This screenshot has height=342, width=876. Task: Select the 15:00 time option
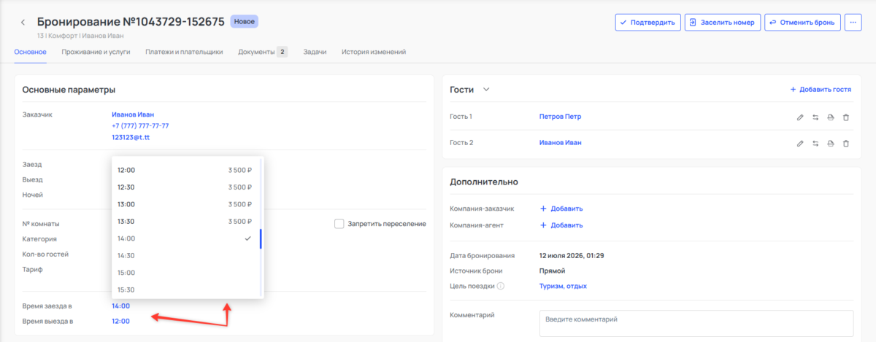coord(185,273)
